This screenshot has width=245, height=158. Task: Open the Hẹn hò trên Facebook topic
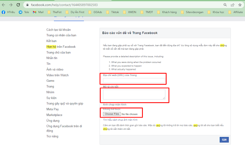(61, 47)
